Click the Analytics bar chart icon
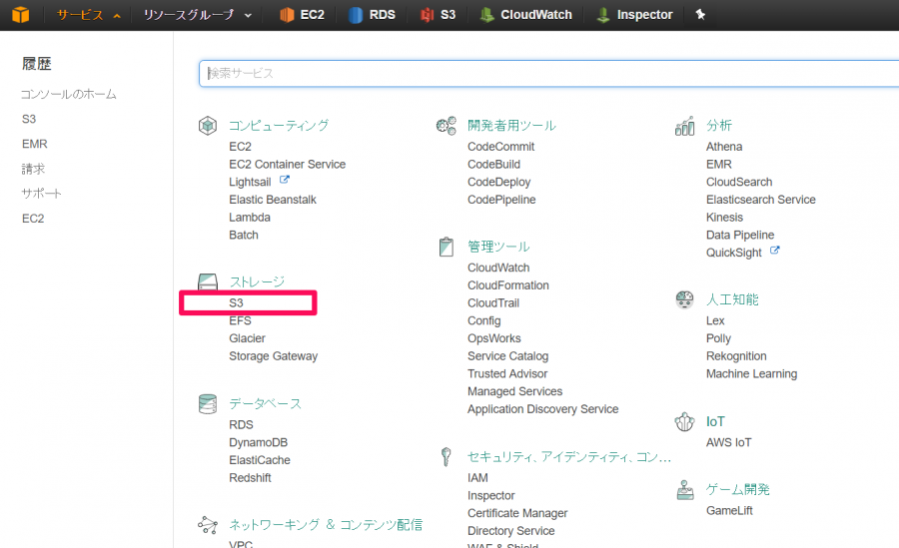This screenshot has width=899, height=548. tap(684, 126)
